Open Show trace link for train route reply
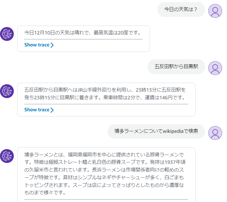The image size is (227, 202). tap(37, 110)
